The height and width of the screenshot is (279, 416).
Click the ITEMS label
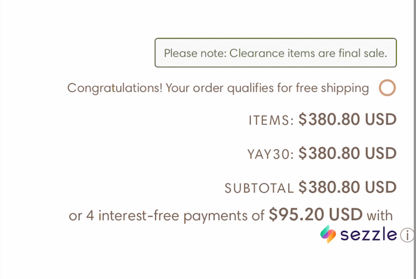(x=271, y=121)
